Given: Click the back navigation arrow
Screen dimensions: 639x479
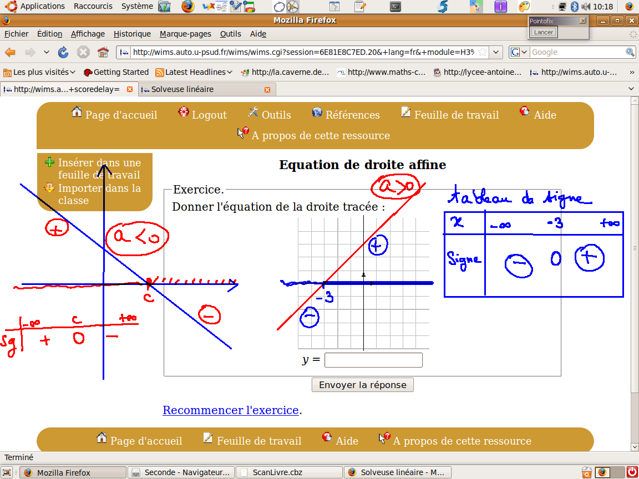Looking at the screenshot, I should (11, 52).
